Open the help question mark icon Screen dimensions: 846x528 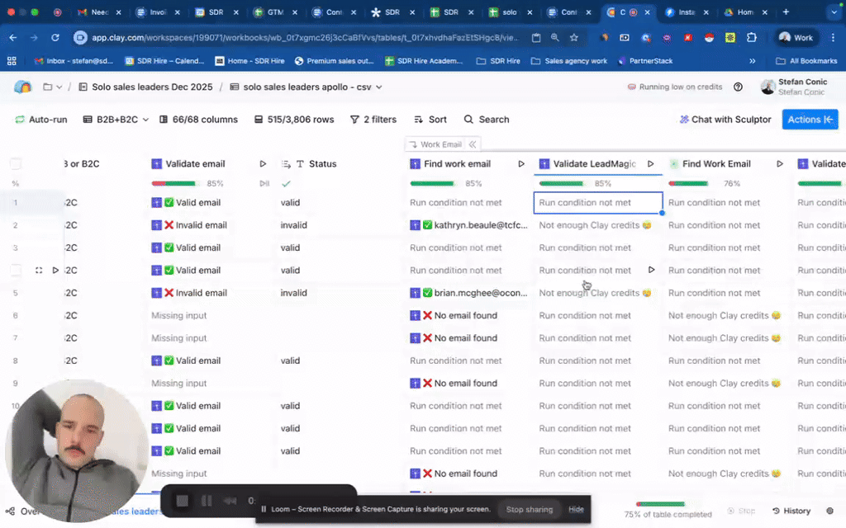pyautogui.click(x=739, y=87)
